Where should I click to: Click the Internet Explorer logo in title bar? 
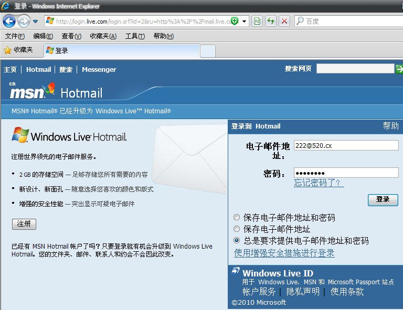6,6
